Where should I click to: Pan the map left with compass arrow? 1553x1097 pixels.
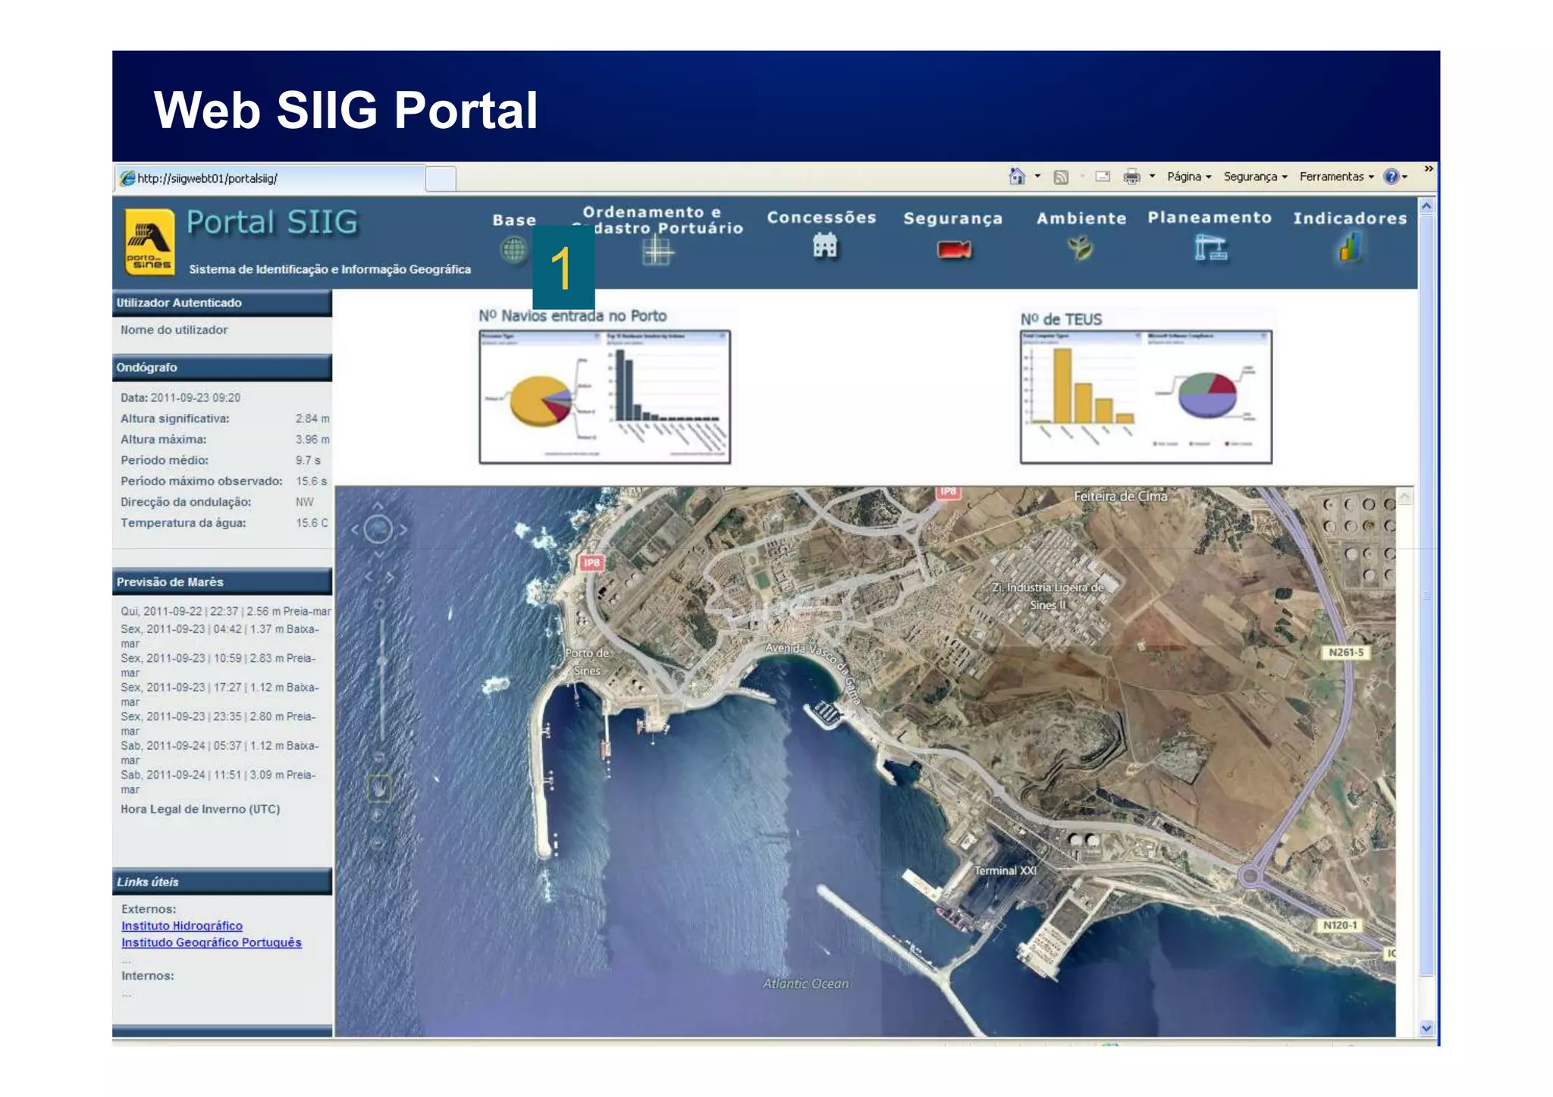click(355, 530)
